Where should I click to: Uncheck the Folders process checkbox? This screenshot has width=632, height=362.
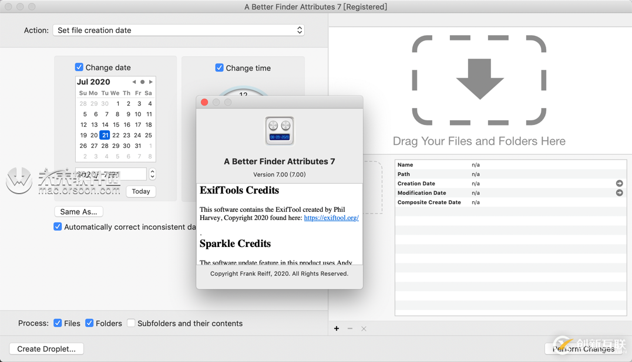(x=89, y=323)
